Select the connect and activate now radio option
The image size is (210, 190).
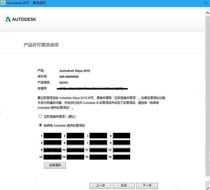pos(40,116)
